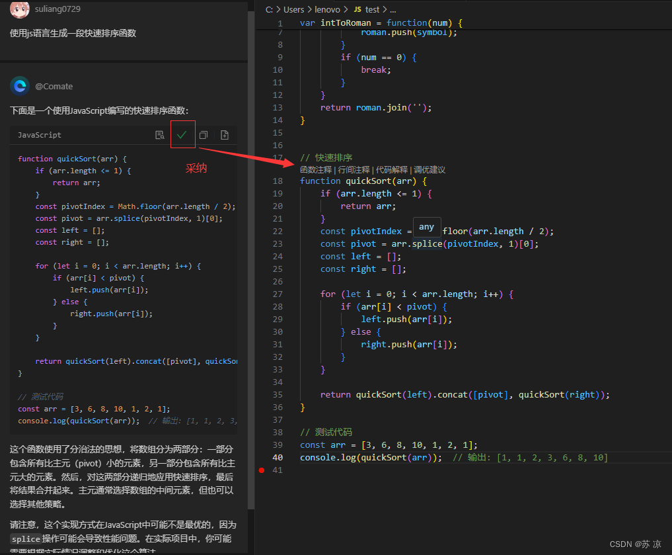672x555 pixels.
Task: Click the suliang0729 username text
Action: coord(57,9)
